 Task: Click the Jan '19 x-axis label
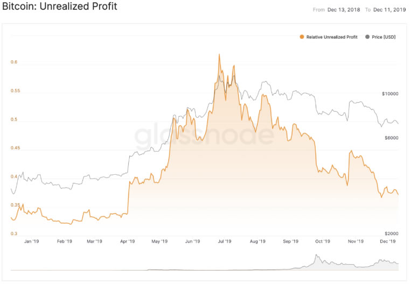[32, 242]
